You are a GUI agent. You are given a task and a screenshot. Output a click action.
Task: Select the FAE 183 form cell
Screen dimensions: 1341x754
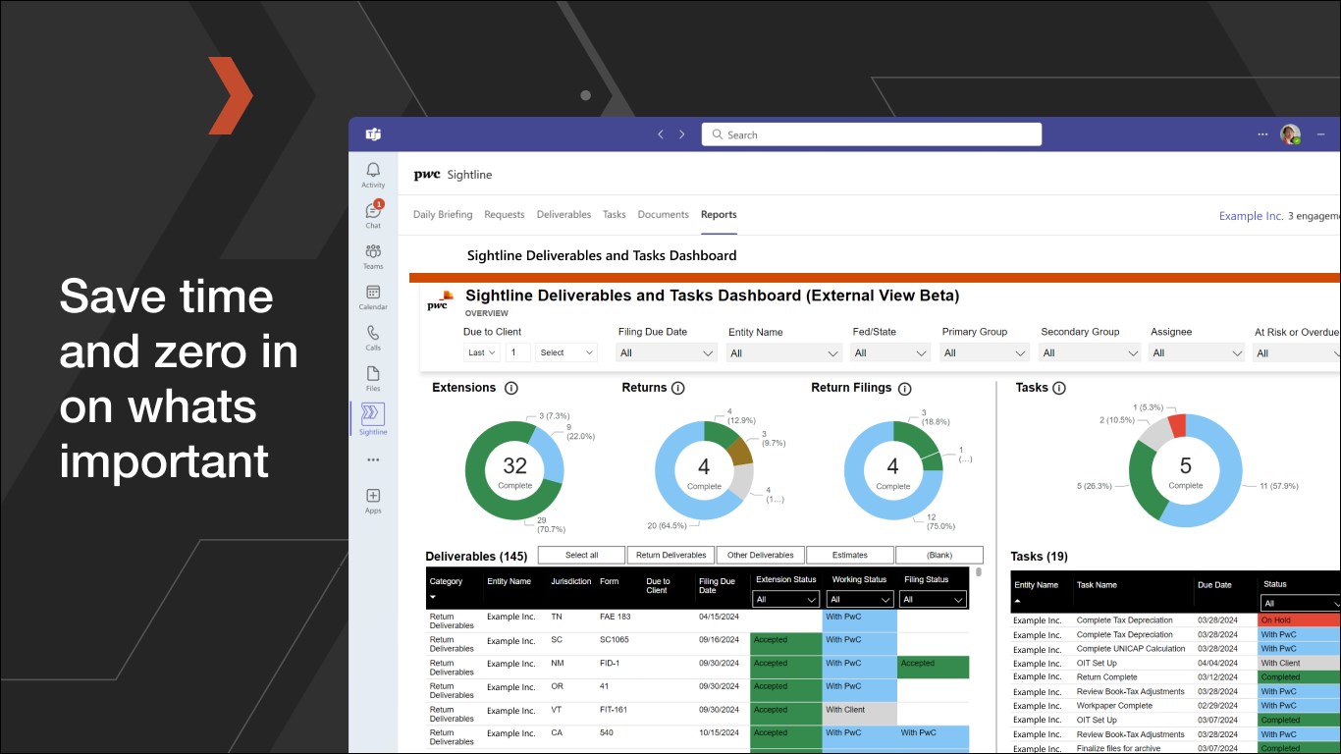[x=616, y=617]
